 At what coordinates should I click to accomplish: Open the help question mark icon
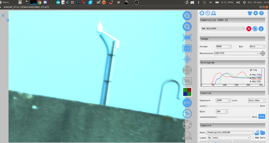261,13
